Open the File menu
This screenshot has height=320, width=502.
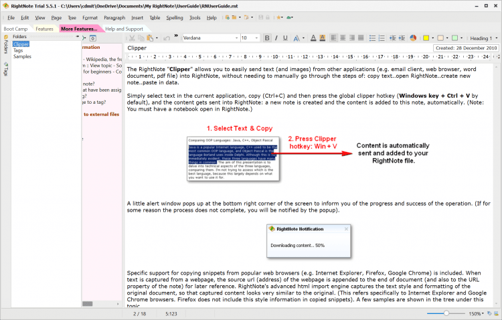11,17
